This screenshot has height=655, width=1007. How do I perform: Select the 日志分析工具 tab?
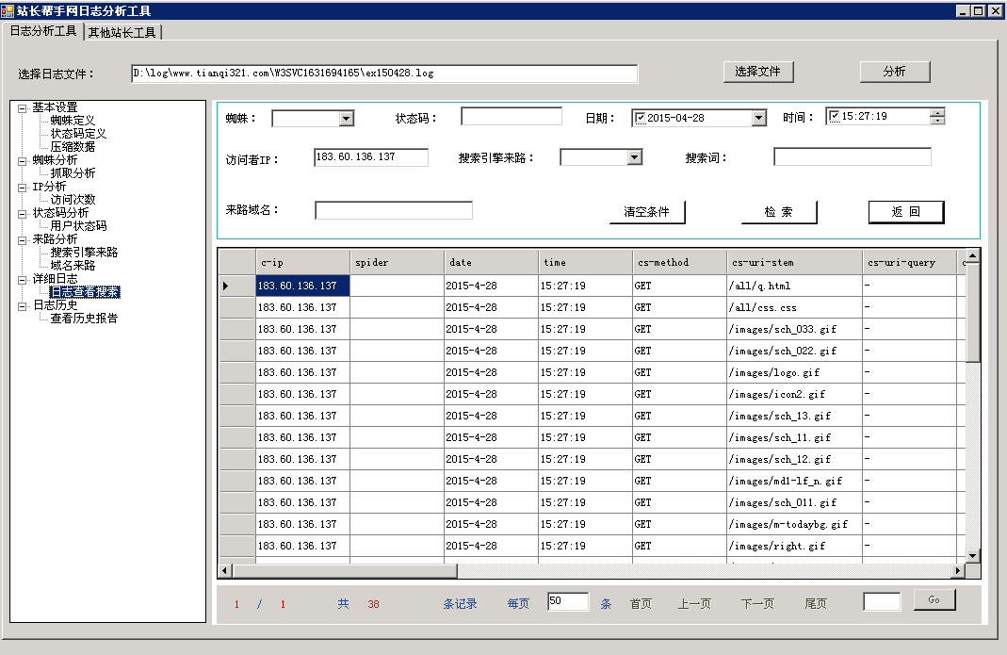(43, 31)
